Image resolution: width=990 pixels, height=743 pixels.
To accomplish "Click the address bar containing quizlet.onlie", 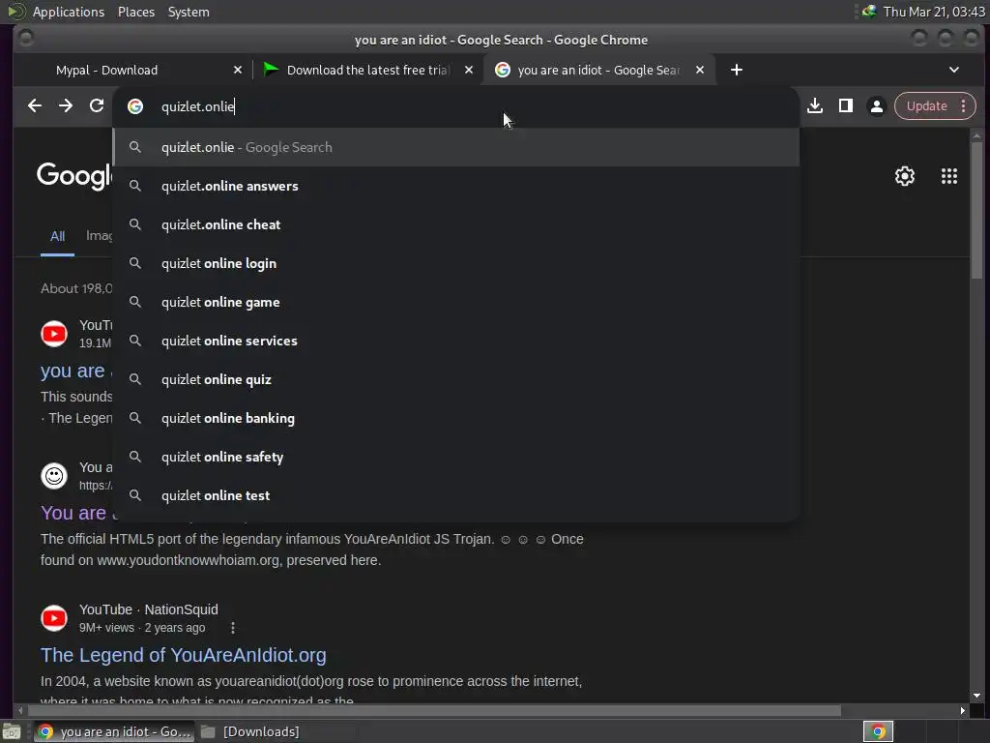I will [x=456, y=106].
